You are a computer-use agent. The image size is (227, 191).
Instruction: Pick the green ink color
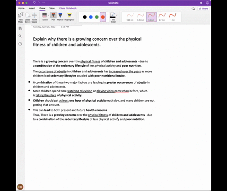(x=97, y=17)
